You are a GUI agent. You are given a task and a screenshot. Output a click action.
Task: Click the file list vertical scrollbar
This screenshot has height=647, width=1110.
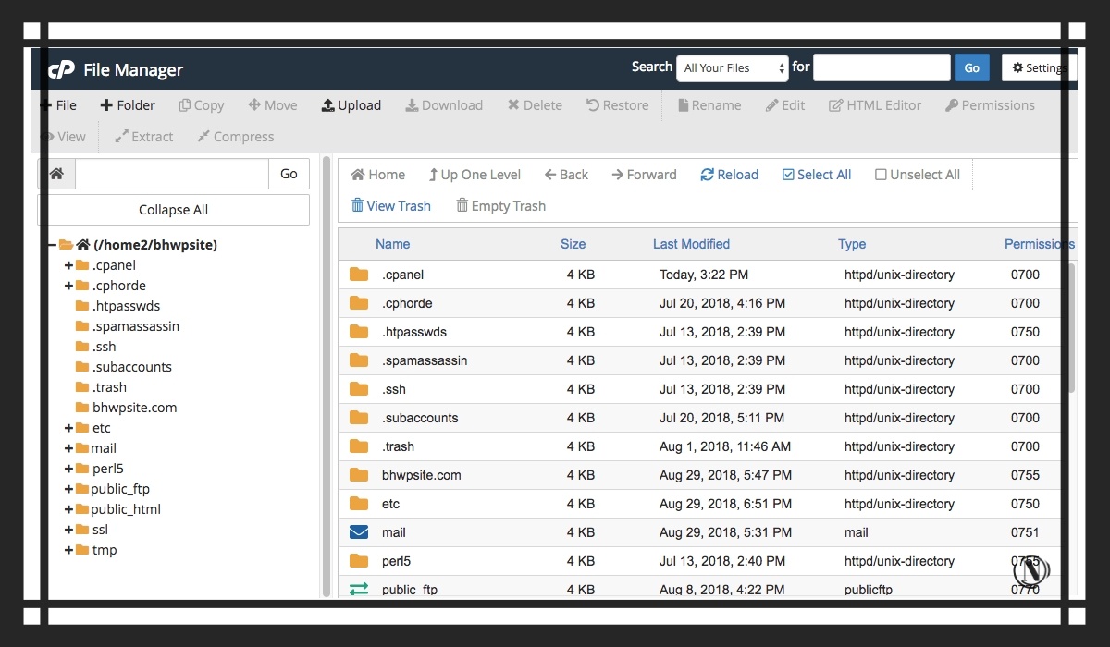pos(1072,328)
